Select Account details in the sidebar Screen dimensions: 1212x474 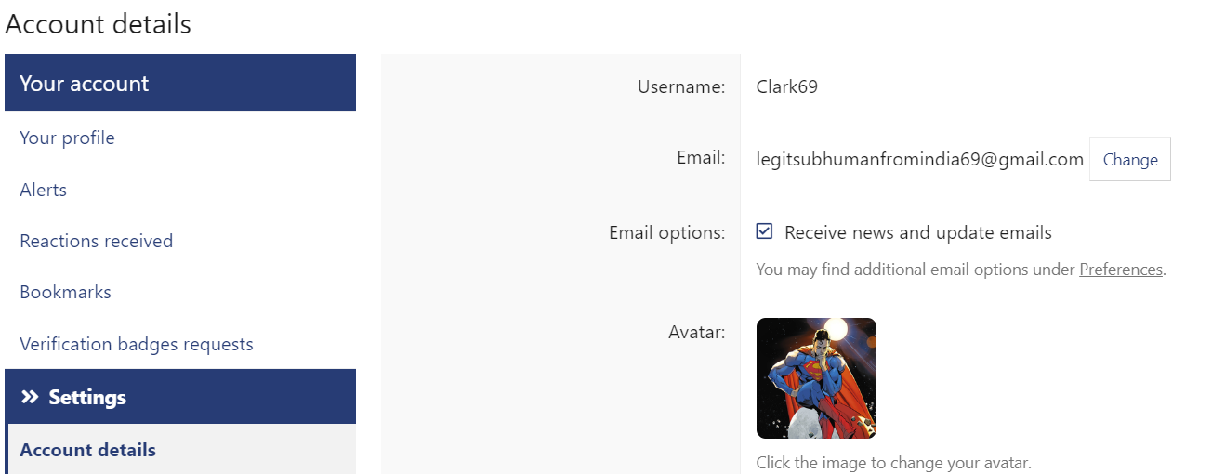[x=88, y=450]
